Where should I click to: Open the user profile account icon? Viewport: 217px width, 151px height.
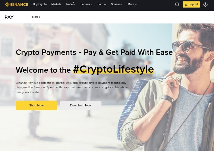[205, 5]
